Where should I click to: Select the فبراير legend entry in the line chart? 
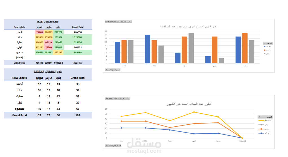click(264, 133)
